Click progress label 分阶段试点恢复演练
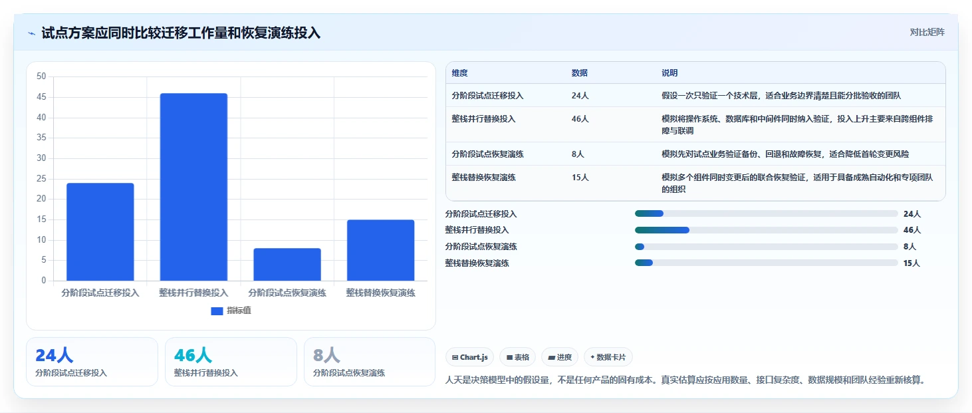 coord(481,247)
